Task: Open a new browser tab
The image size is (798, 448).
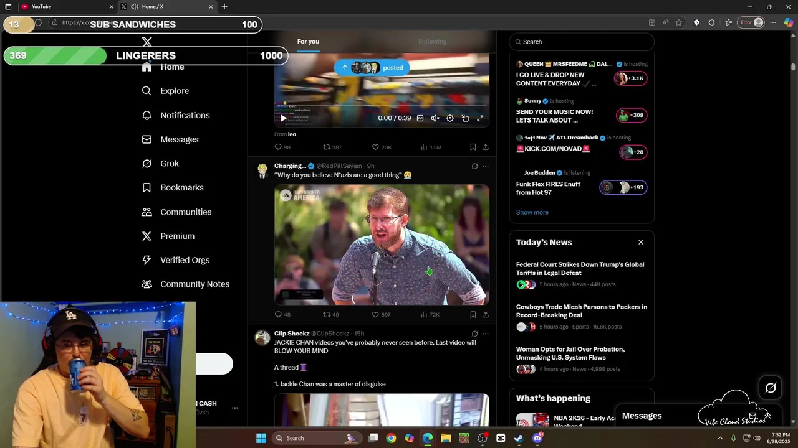Action: pyautogui.click(x=224, y=7)
